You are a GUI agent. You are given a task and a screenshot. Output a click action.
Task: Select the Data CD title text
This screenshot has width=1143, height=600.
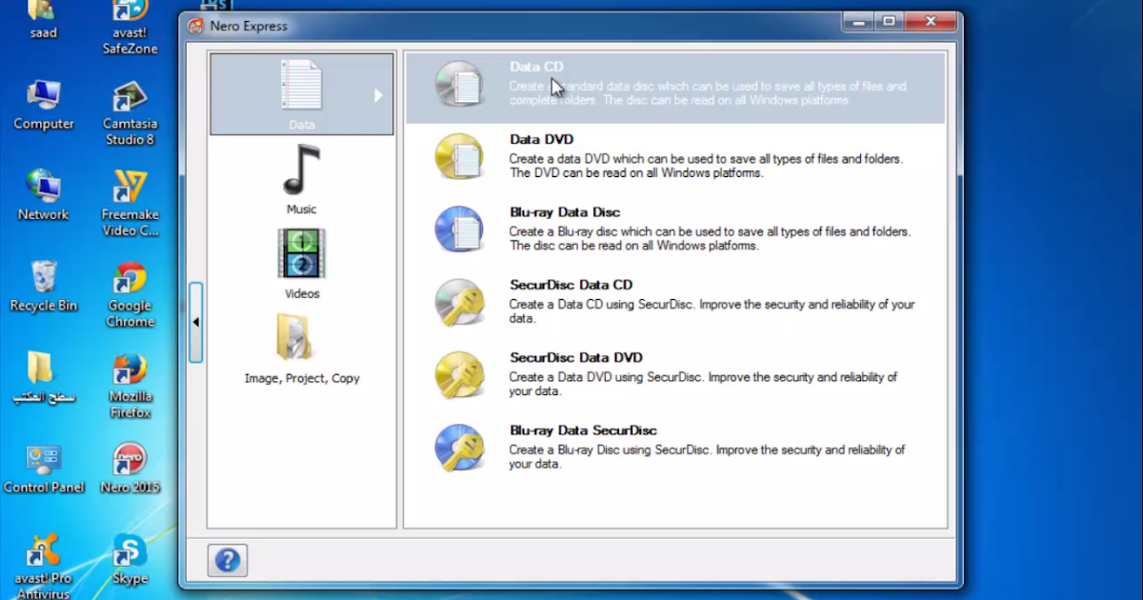tap(536, 67)
